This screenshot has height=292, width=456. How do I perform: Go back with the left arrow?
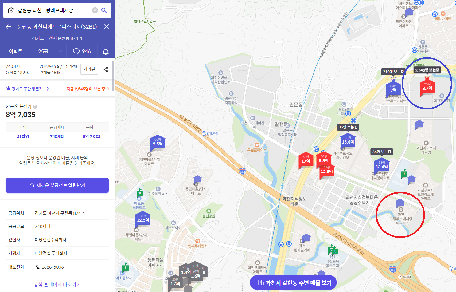pos(8,27)
